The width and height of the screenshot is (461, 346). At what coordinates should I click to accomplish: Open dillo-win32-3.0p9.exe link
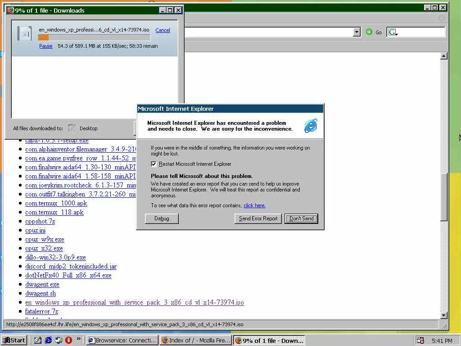pyautogui.click(x=55, y=257)
